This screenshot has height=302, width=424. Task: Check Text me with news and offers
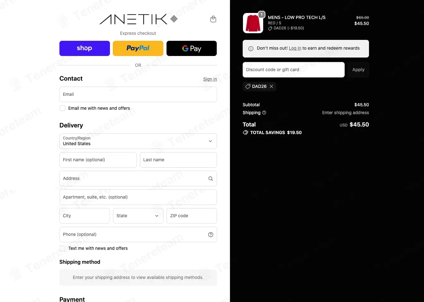(x=63, y=248)
